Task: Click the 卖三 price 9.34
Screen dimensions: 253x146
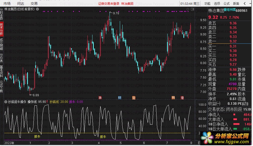Action: (233, 32)
